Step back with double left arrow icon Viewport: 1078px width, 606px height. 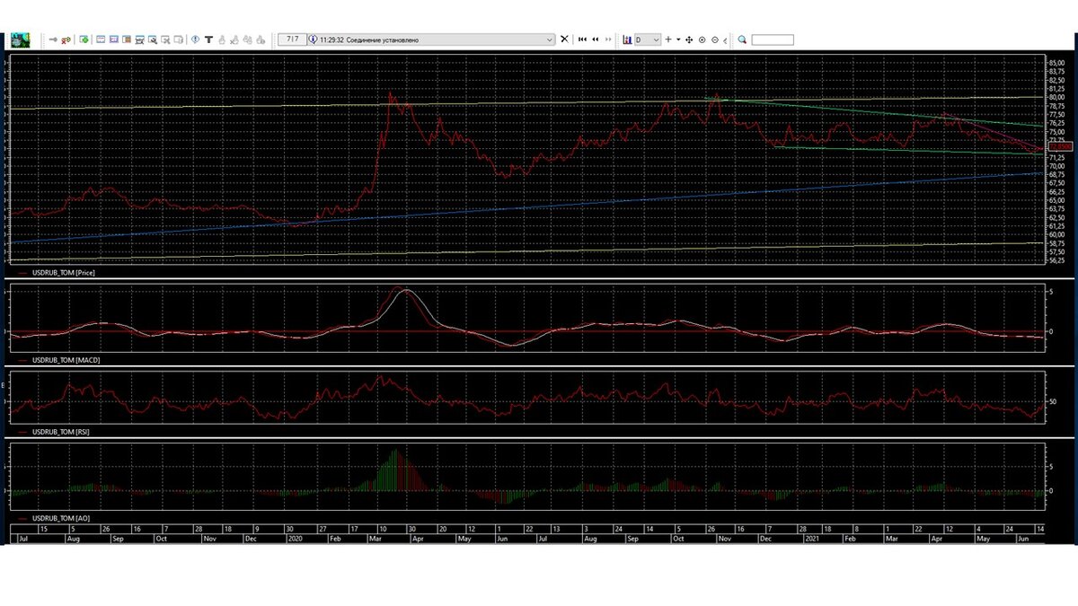click(x=596, y=40)
